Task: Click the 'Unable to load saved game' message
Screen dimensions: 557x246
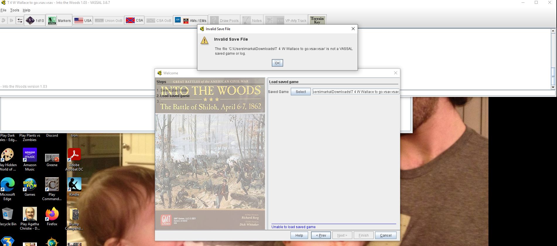Action: tap(293, 227)
